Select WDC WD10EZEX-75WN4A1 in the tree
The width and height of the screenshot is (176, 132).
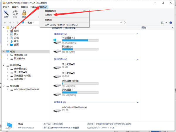(26, 89)
